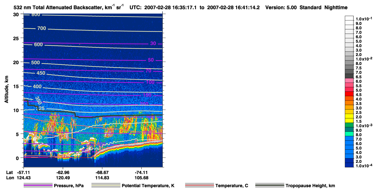Click the colorbar label '4.5'
The height and width of the screenshot is (192, 375).
tap(358, 94)
